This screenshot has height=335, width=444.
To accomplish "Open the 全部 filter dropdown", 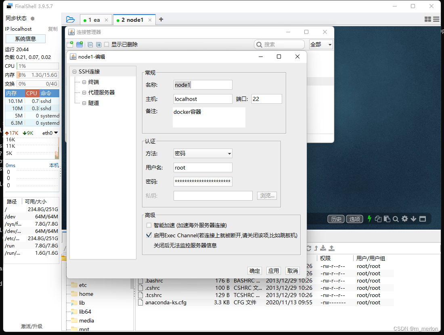I will tap(321, 44).
